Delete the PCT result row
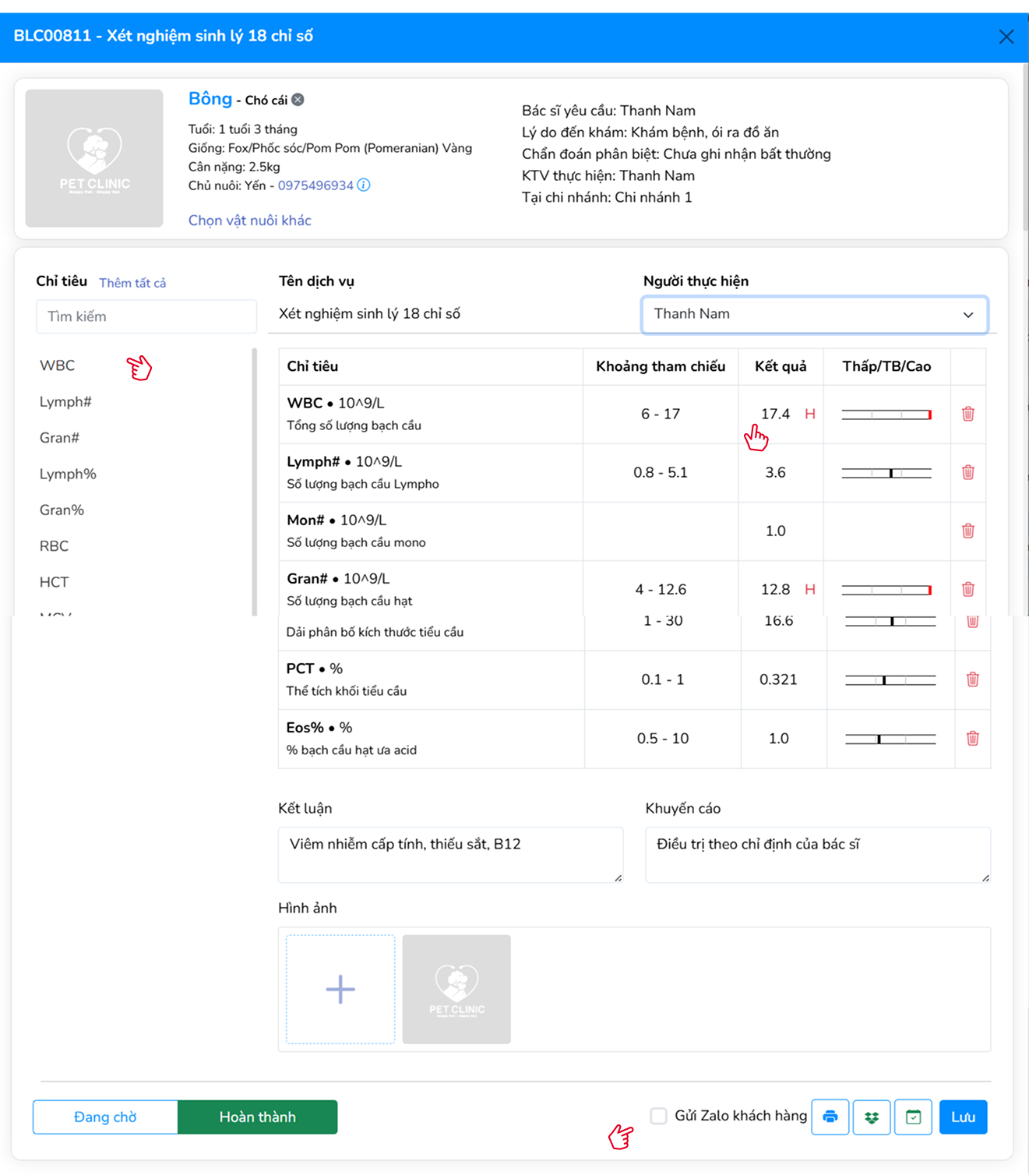This screenshot has height=1175, width=1029. click(x=972, y=679)
